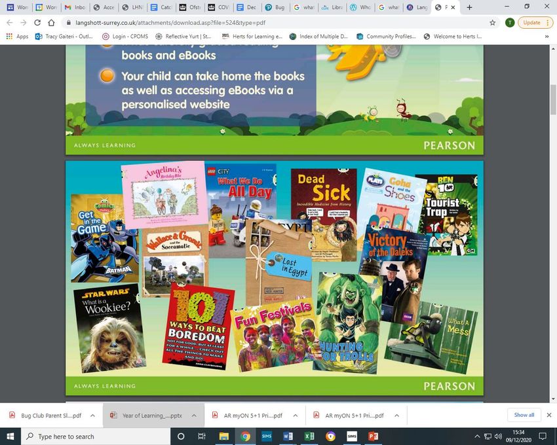Open the notification center icon
The height and width of the screenshot is (445, 557).
(543, 436)
